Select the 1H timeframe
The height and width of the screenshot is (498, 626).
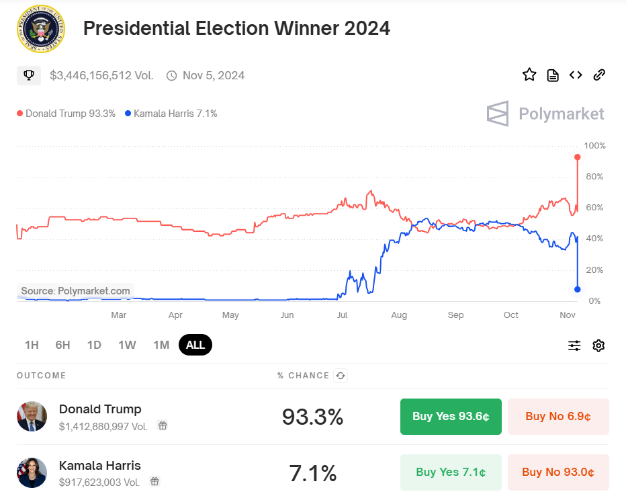click(31, 345)
